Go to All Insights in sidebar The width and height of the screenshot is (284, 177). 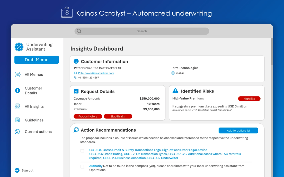34,106
